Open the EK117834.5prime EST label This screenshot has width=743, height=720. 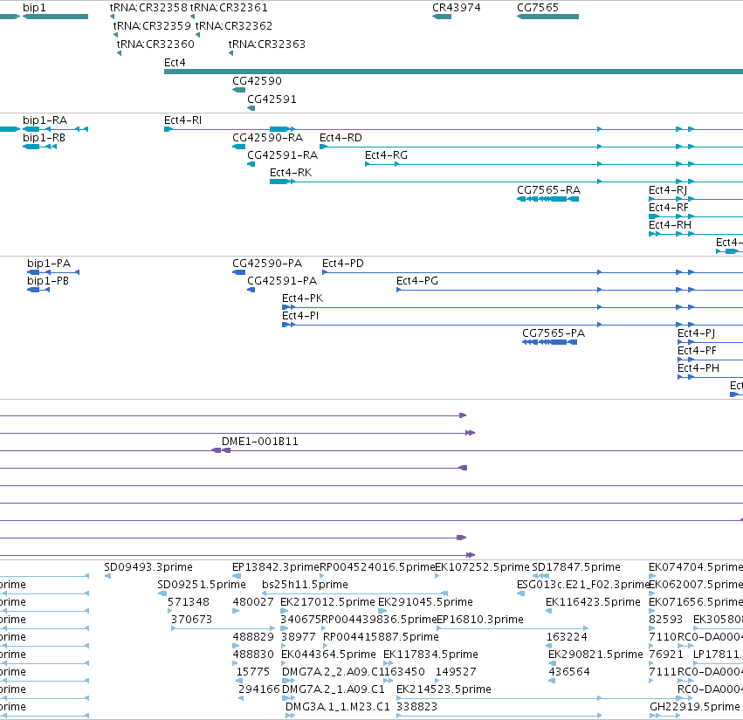coord(430,655)
